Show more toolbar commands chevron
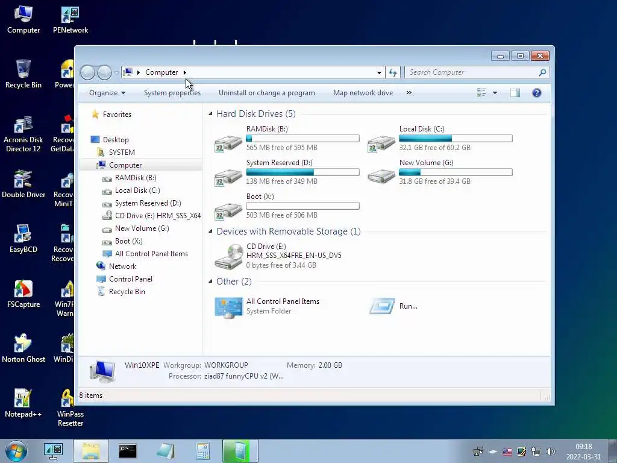The image size is (617, 463). pos(409,92)
